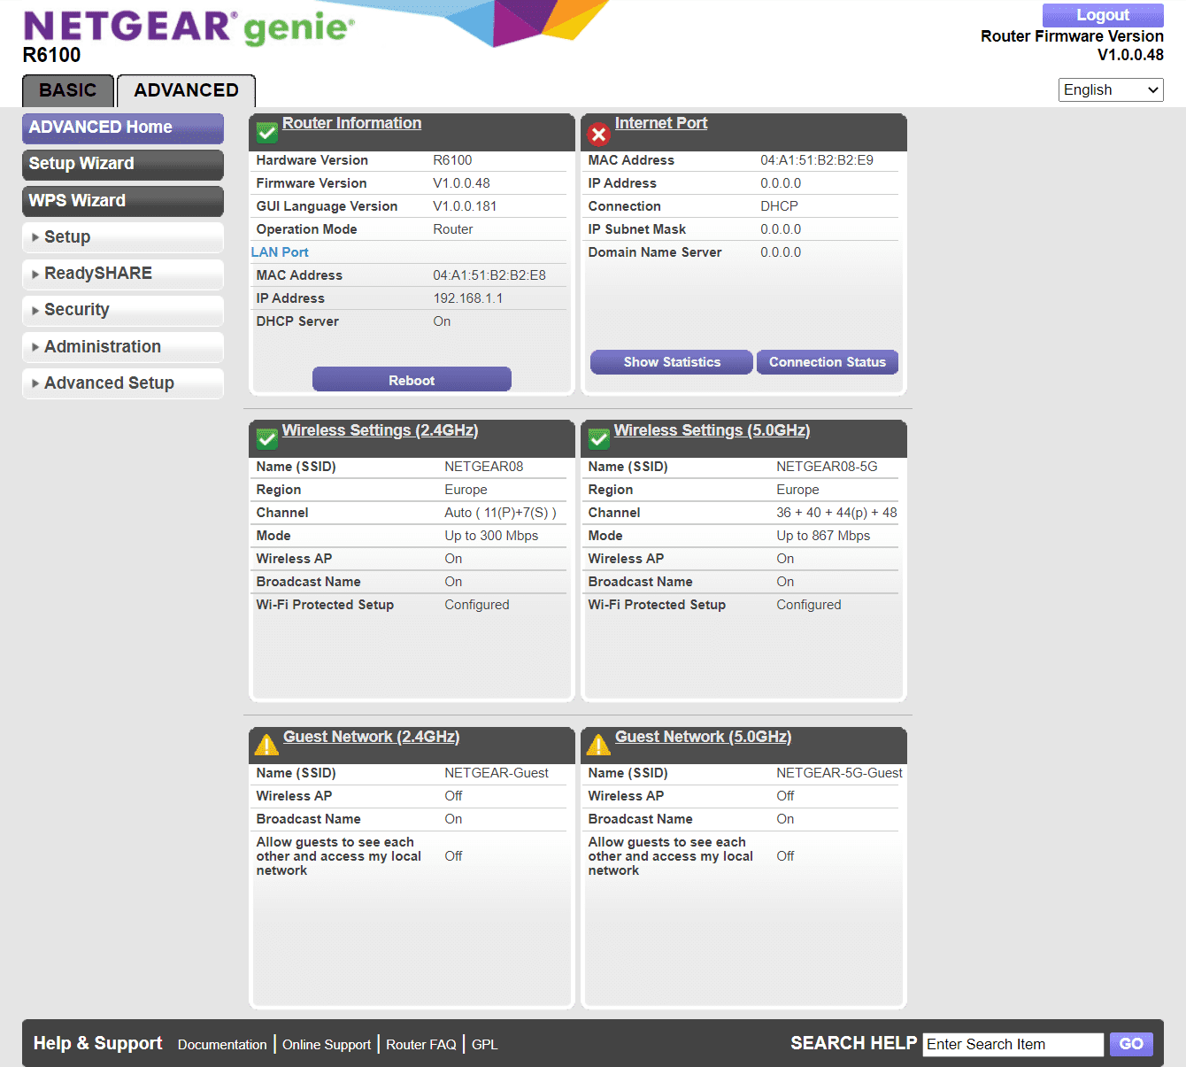This screenshot has width=1186, height=1067.
Task: Click the Operation Mode value Router
Action: point(453,229)
